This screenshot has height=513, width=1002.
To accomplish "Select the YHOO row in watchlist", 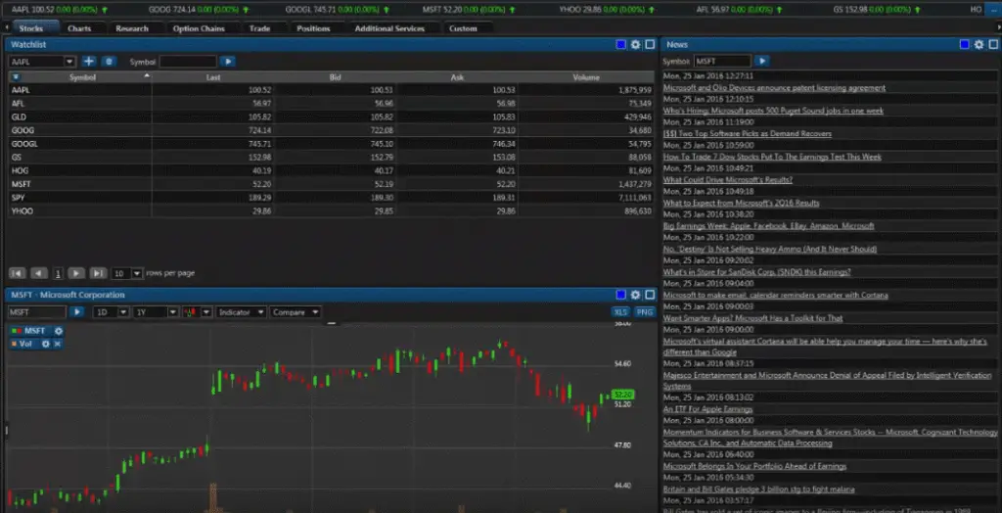I will [x=331, y=211].
